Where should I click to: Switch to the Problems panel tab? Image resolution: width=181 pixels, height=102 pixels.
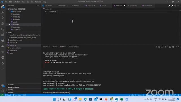46,47
